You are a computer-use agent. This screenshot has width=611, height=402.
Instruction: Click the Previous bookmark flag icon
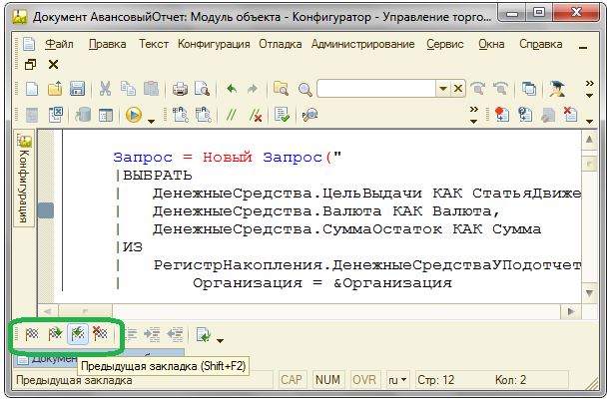(77, 335)
